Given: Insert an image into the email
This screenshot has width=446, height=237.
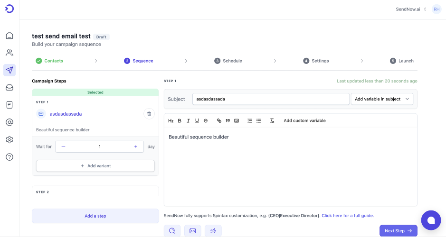Looking at the screenshot, I should (237, 120).
